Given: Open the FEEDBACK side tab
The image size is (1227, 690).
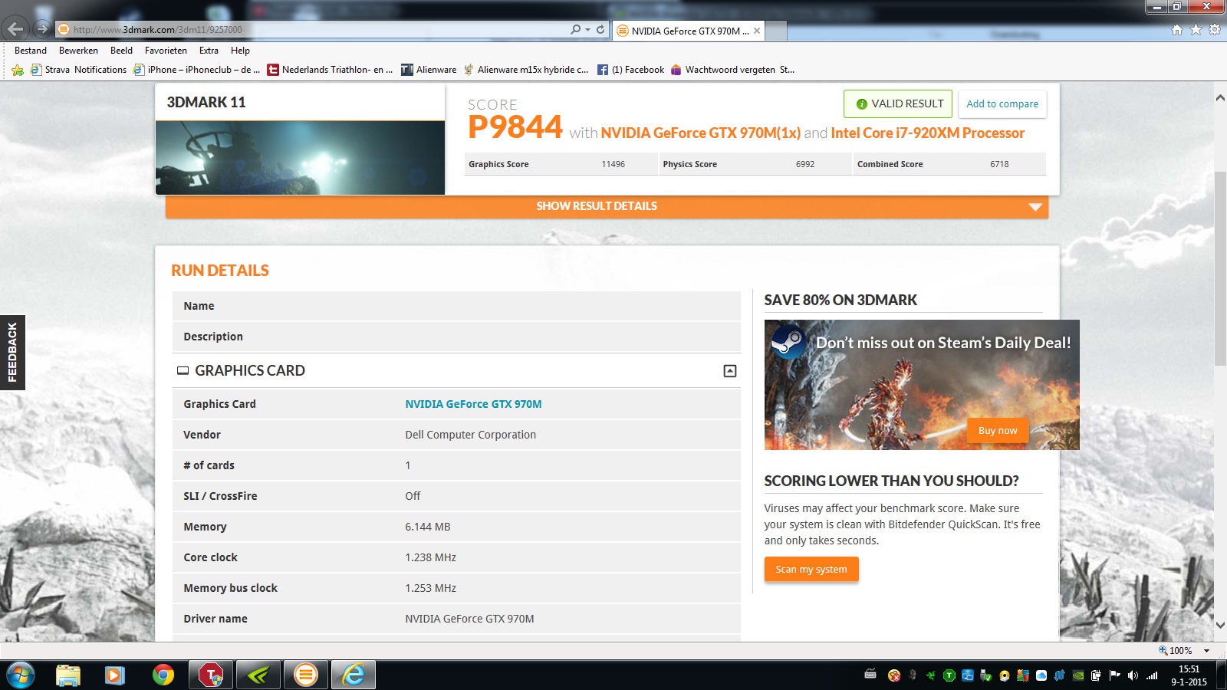Looking at the screenshot, I should [x=12, y=353].
